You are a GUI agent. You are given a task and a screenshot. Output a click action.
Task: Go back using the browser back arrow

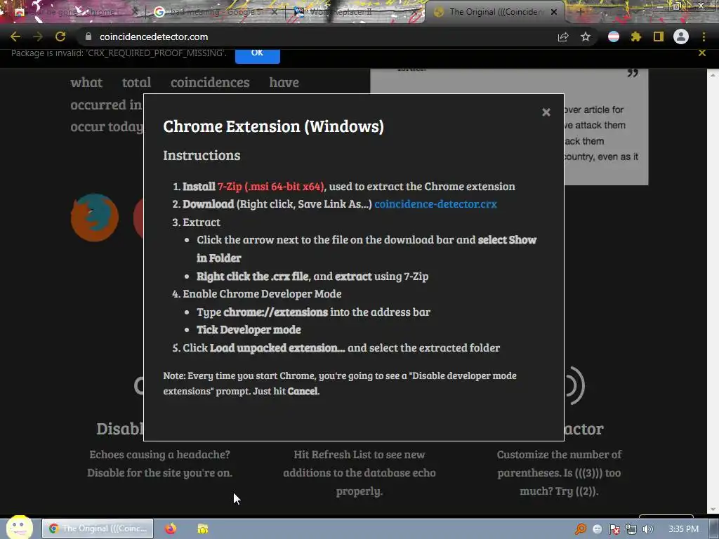15,36
